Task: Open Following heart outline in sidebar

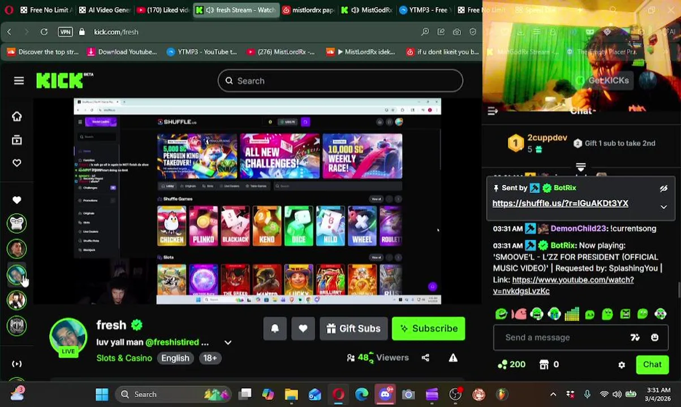Action: pyautogui.click(x=16, y=163)
